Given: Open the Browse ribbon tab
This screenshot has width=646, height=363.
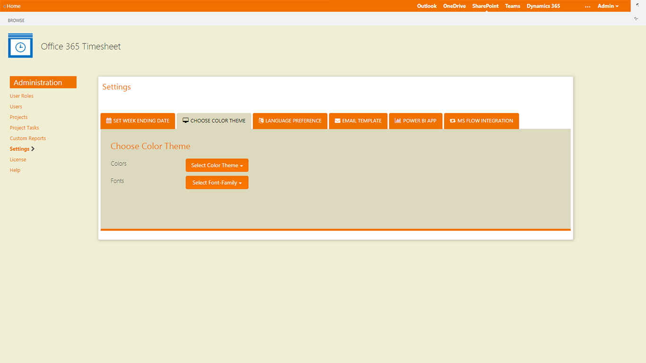Looking at the screenshot, I should tap(16, 20).
